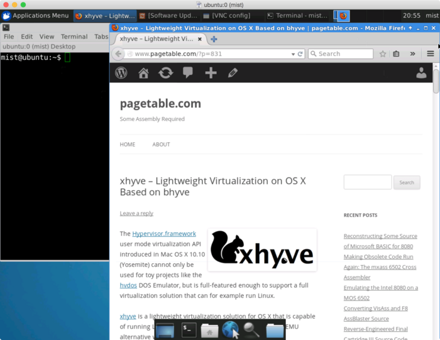This screenshot has height=340, width=440.
Task: Open the WordPress logo menu in admin bar
Action: click(x=121, y=73)
